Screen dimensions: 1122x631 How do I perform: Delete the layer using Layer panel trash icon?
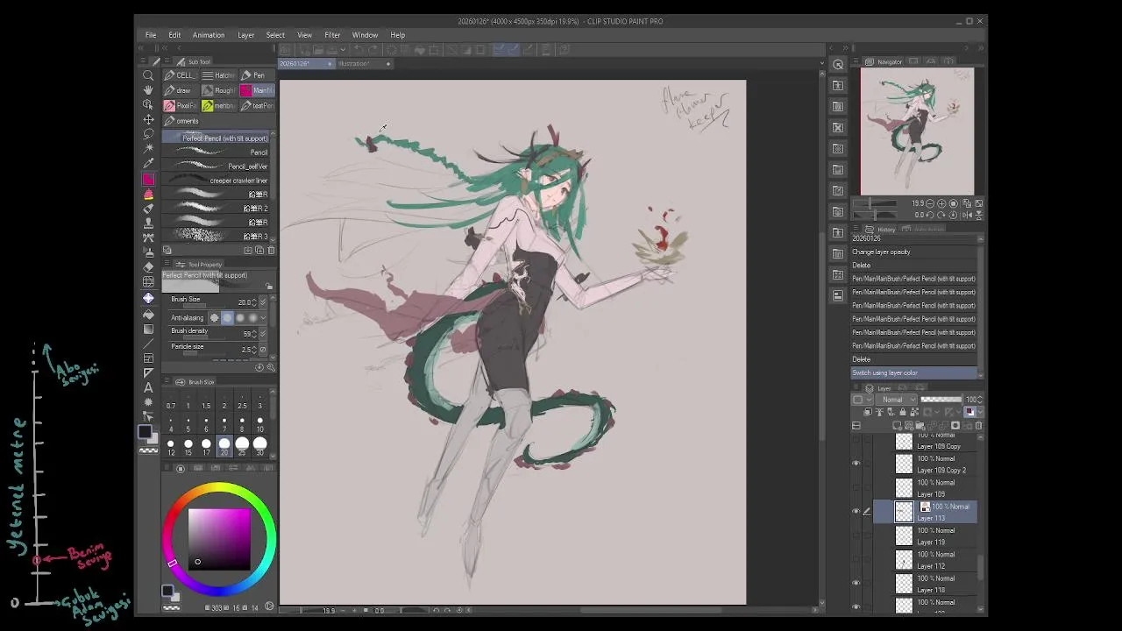[x=979, y=426]
